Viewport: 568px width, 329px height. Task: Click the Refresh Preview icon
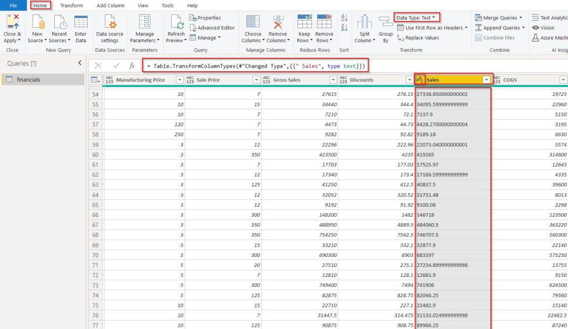(177, 22)
